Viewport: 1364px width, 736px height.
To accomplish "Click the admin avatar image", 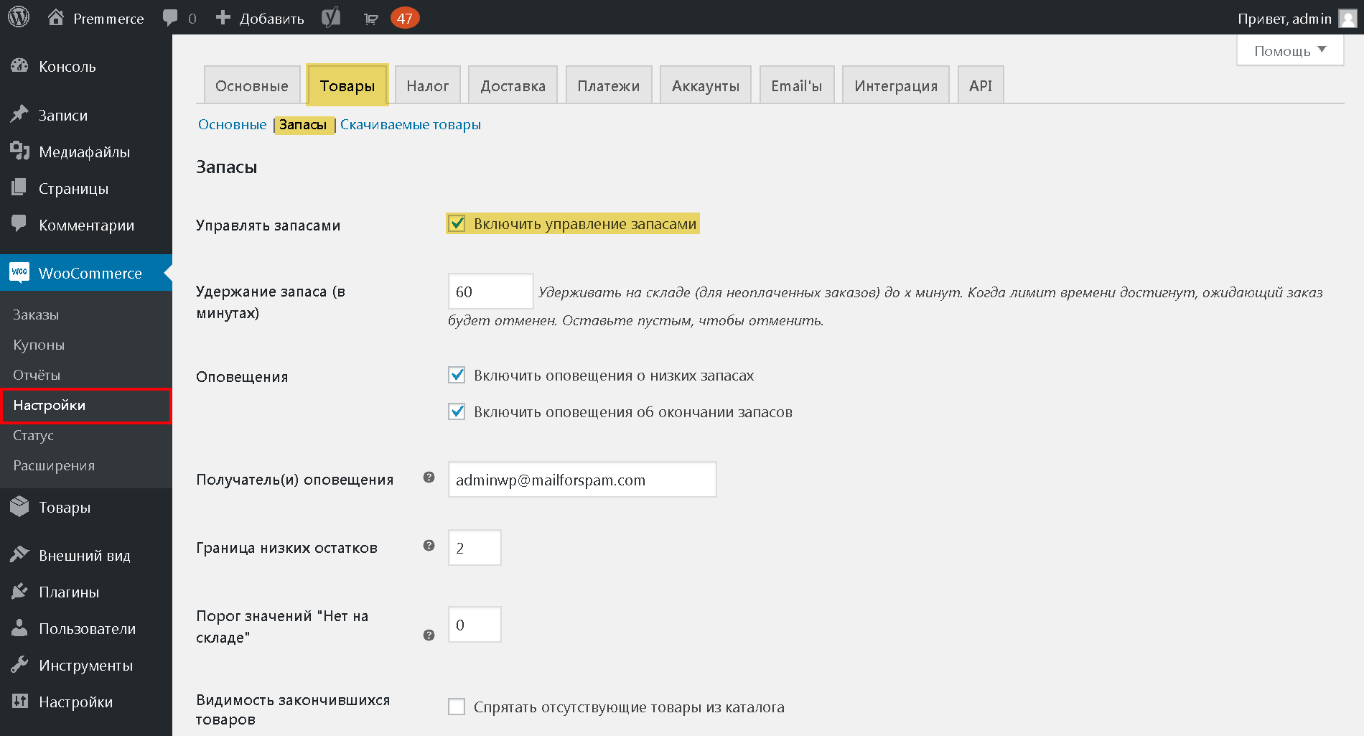I will tap(1347, 18).
